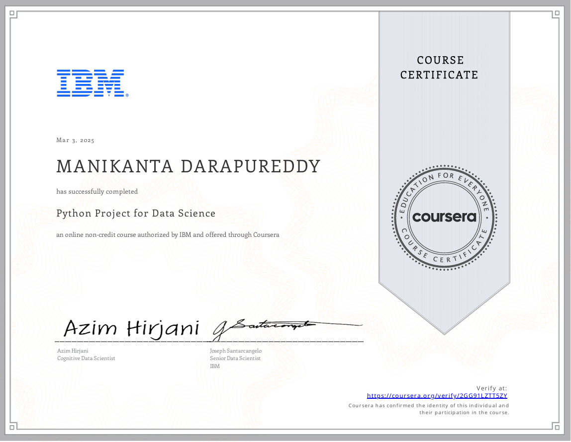Screen dimensions: 571x442
Task: Open the coursera.org verify link
Action: [437, 396]
